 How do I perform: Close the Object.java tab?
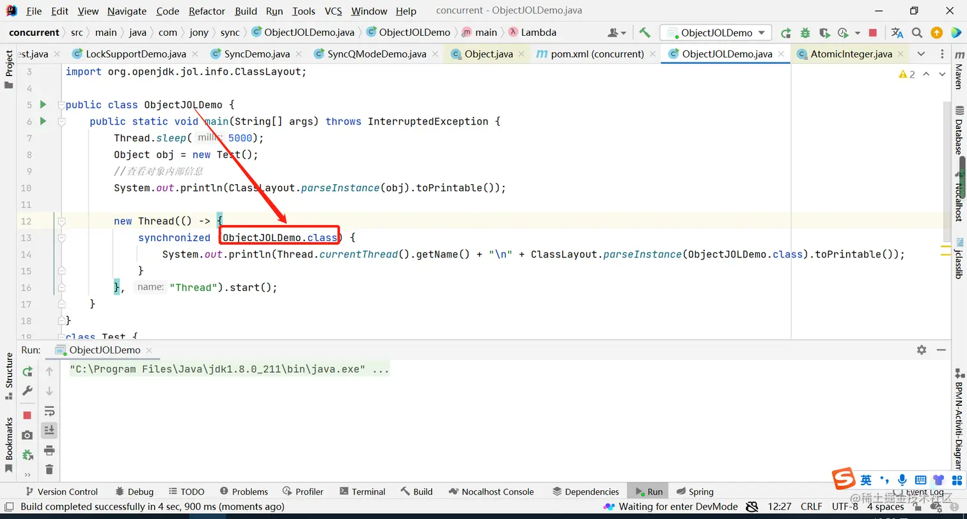523,54
